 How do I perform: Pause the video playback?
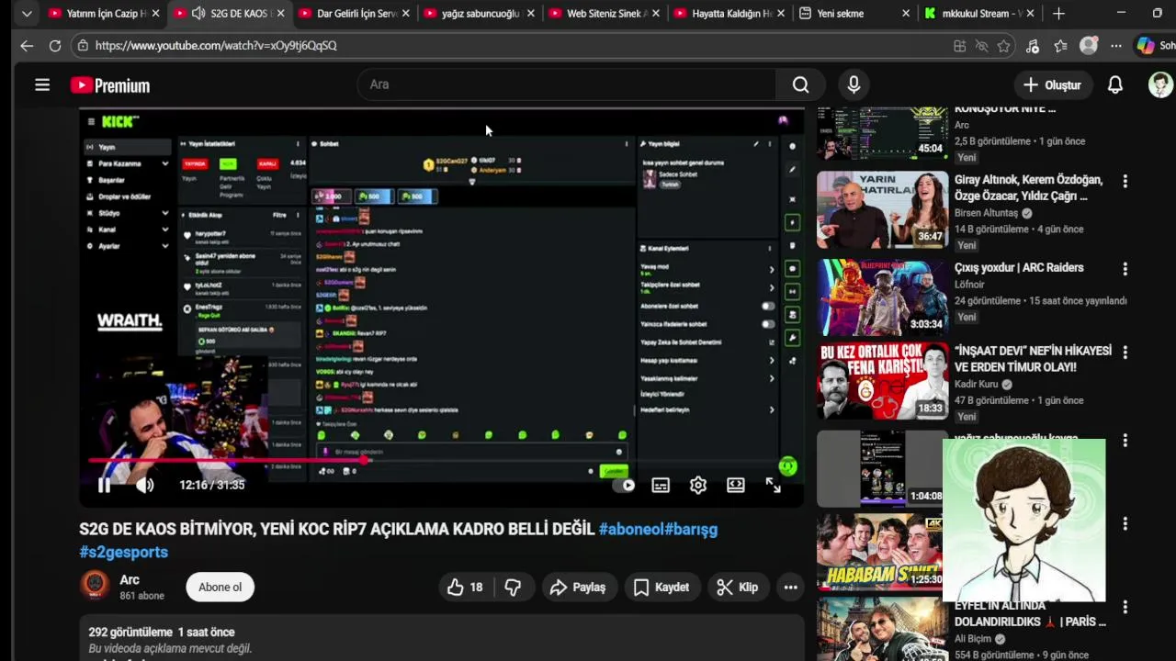pos(104,485)
